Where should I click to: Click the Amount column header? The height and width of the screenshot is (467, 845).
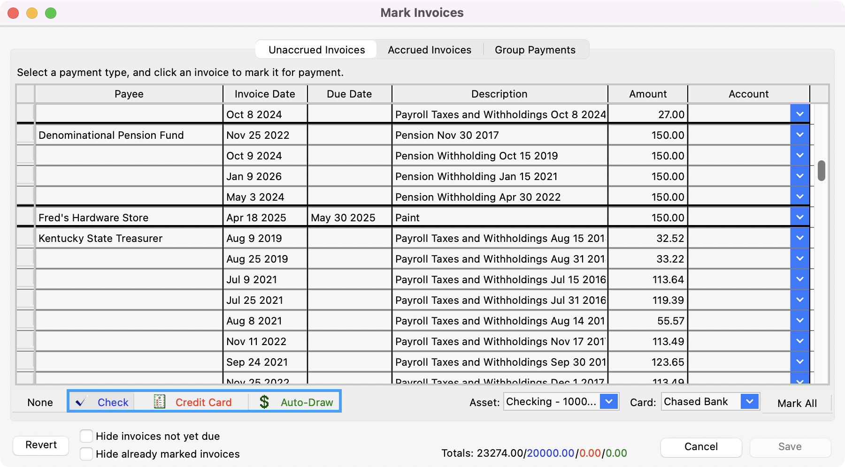tap(647, 94)
